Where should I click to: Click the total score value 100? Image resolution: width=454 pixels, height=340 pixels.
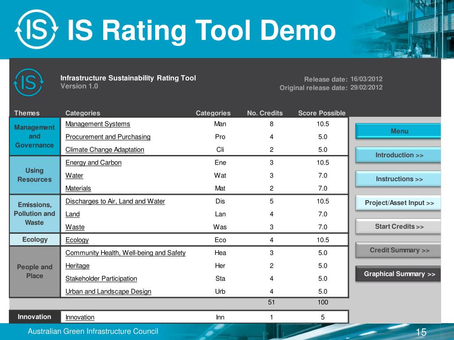[x=323, y=302]
